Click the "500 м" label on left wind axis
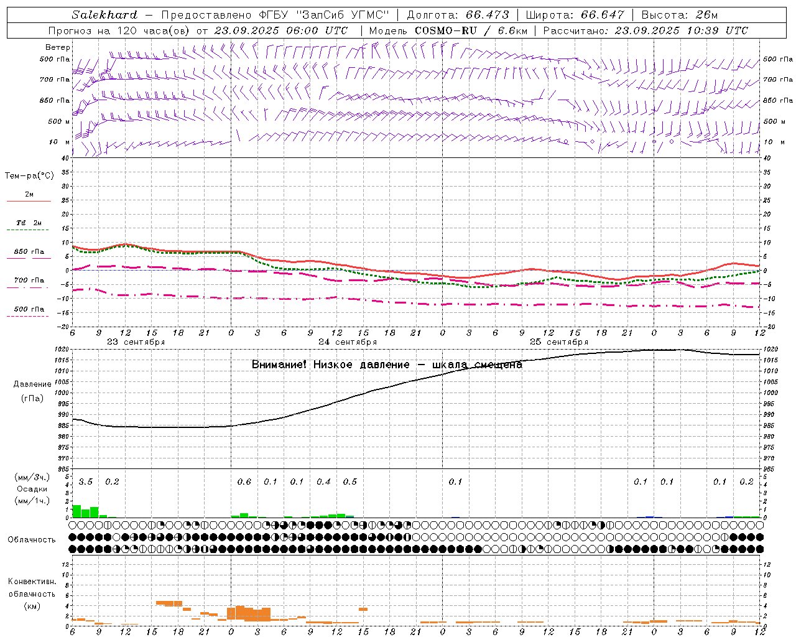 tap(59, 121)
